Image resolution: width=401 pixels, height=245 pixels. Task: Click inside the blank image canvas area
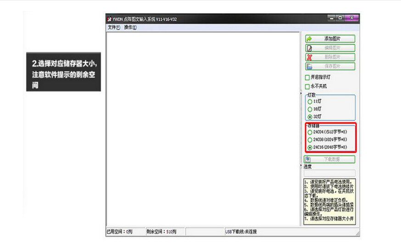point(203,129)
